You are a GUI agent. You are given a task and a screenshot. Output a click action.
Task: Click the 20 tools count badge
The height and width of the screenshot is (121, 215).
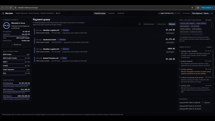[x=208, y=20]
